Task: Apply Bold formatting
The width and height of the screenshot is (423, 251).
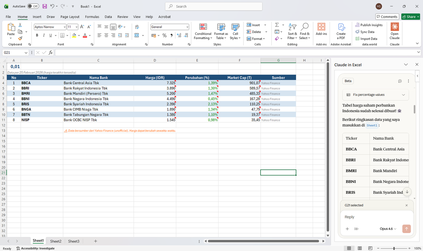Action: pos(37,35)
